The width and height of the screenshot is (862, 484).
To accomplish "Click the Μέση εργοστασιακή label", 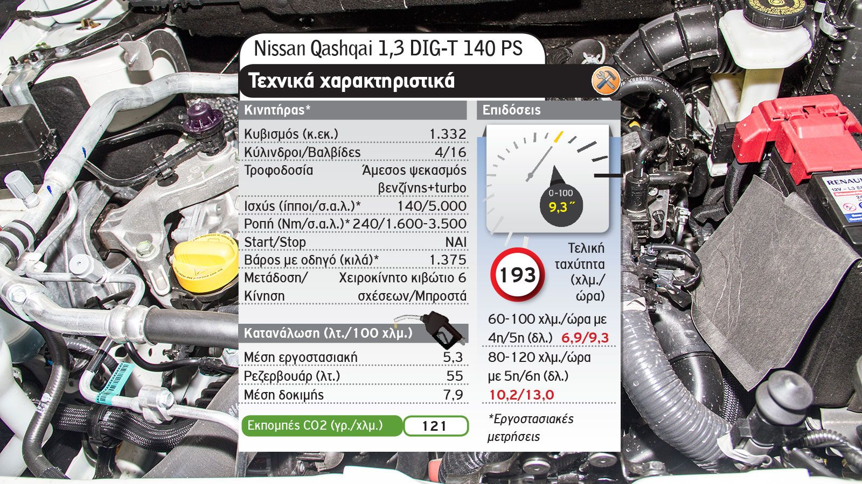I will tap(301, 357).
